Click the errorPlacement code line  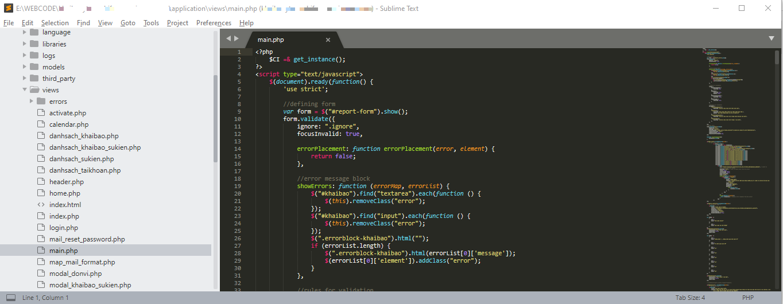point(396,149)
